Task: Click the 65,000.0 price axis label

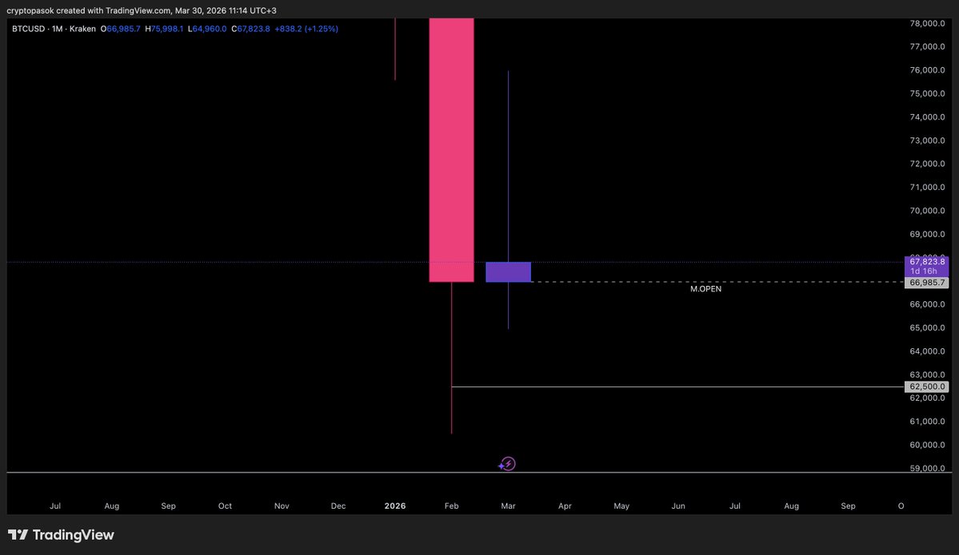Action: click(x=927, y=328)
